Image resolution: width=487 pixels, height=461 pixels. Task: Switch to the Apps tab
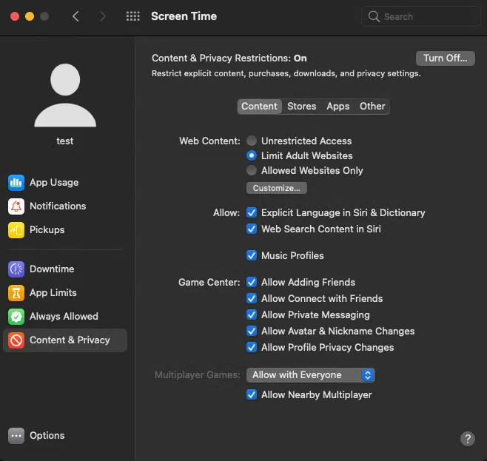pos(337,107)
